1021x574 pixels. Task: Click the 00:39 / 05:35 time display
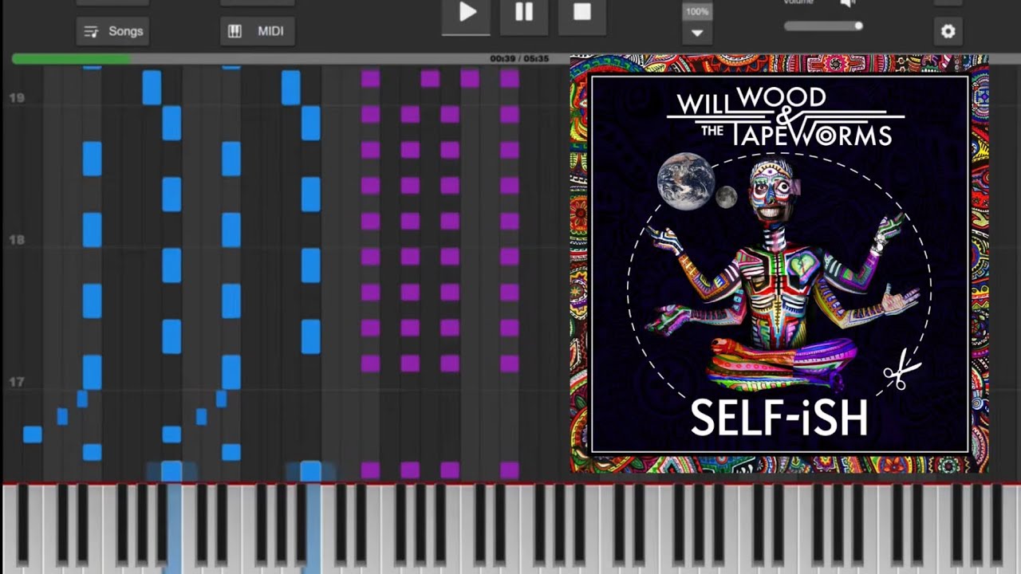point(519,59)
